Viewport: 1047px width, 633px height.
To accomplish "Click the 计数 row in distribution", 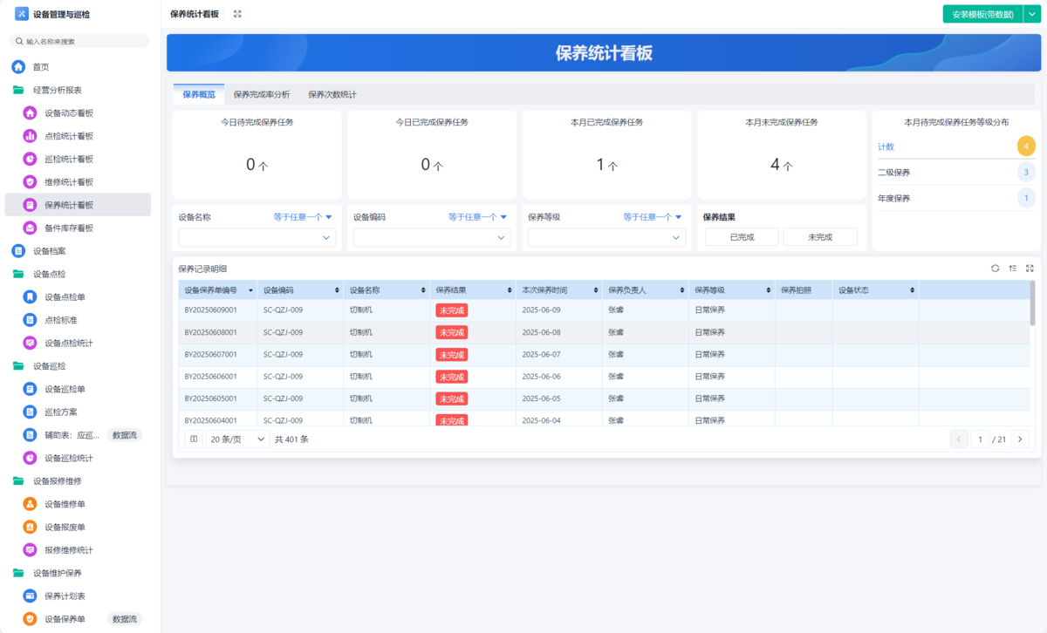I will tap(957, 146).
